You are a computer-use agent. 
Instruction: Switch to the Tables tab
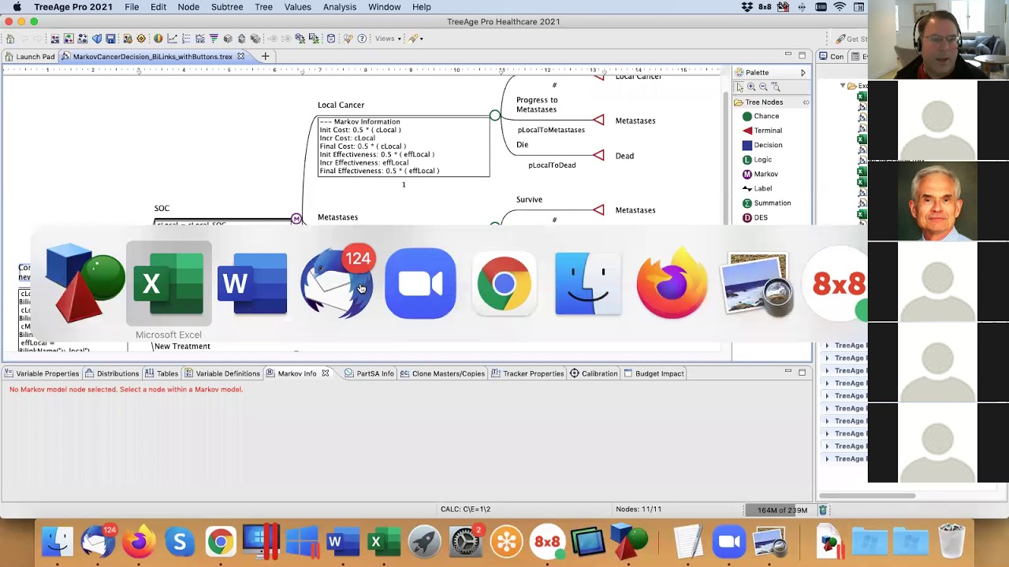(x=162, y=373)
